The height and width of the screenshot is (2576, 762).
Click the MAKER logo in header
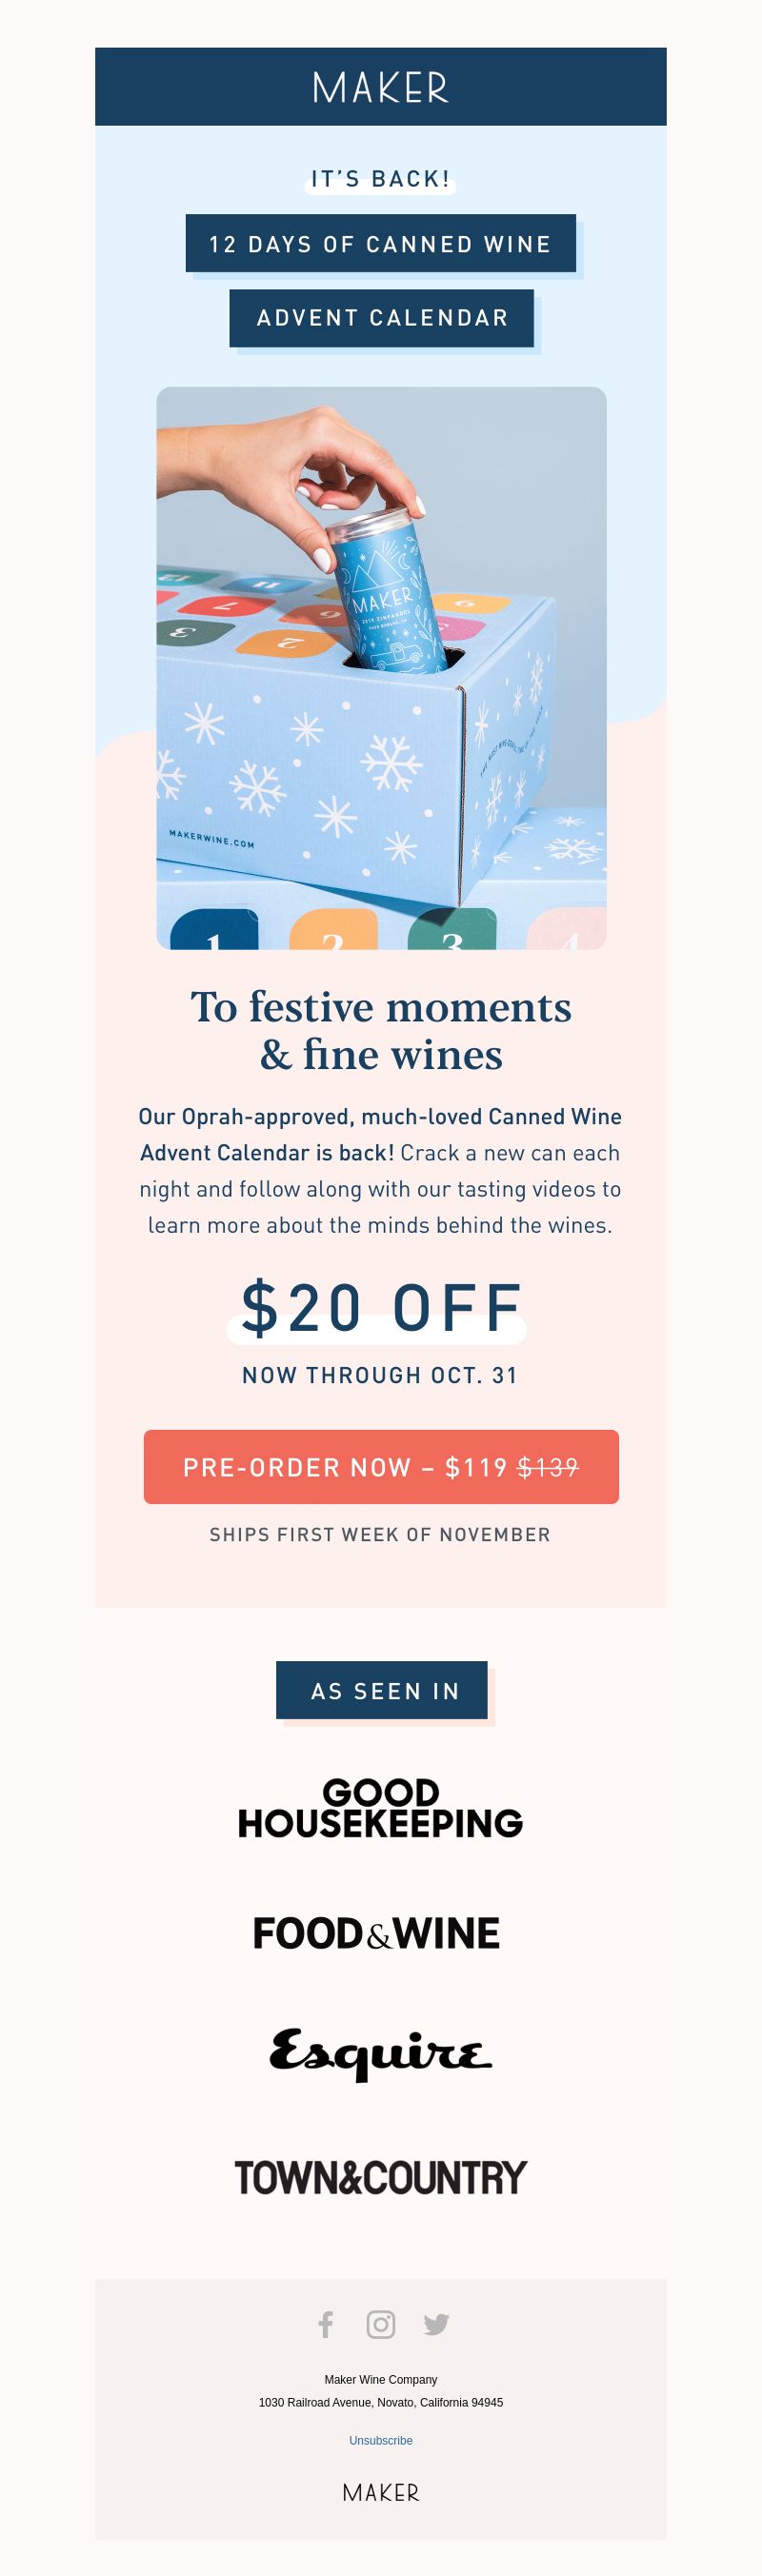click(x=381, y=88)
